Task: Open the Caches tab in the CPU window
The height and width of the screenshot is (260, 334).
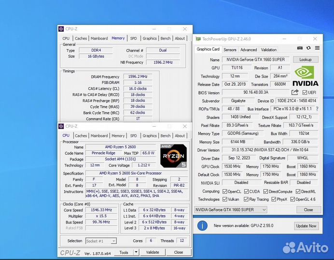Action: pos(81,135)
